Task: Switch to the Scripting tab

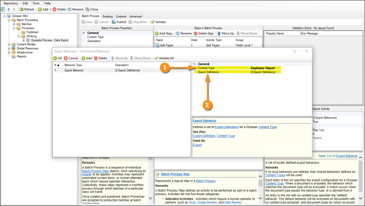Action: [x=107, y=16]
